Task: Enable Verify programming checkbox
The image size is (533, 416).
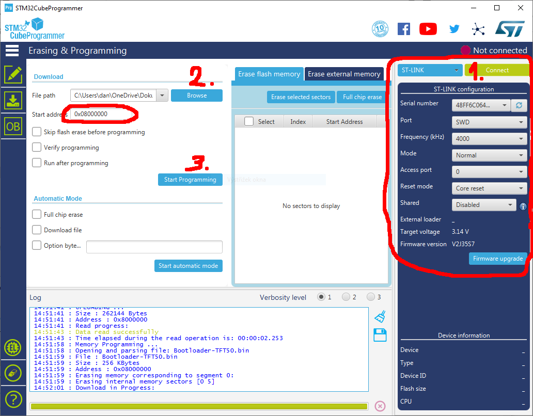Action: point(37,148)
